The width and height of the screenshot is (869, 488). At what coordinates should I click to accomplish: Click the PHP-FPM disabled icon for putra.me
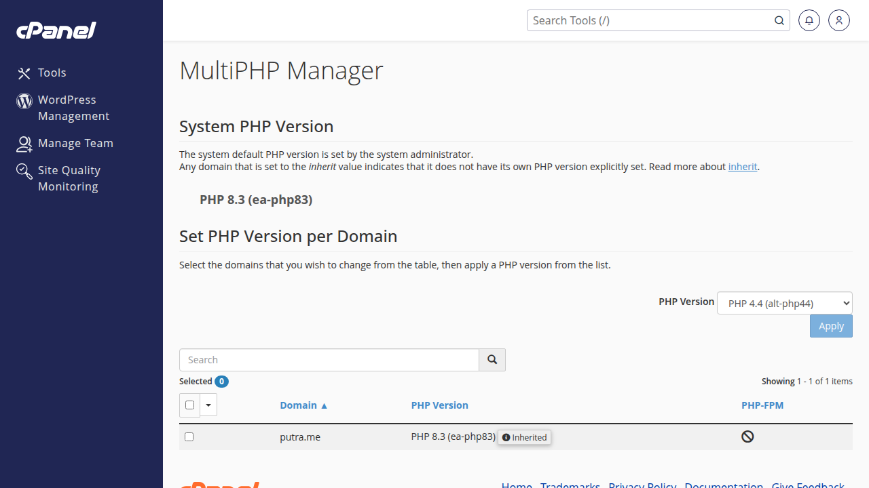tap(747, 436)
